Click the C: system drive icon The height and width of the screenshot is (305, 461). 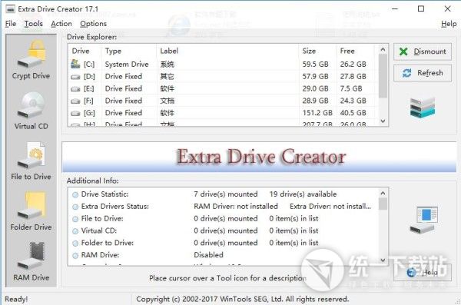tap(75, 64)
